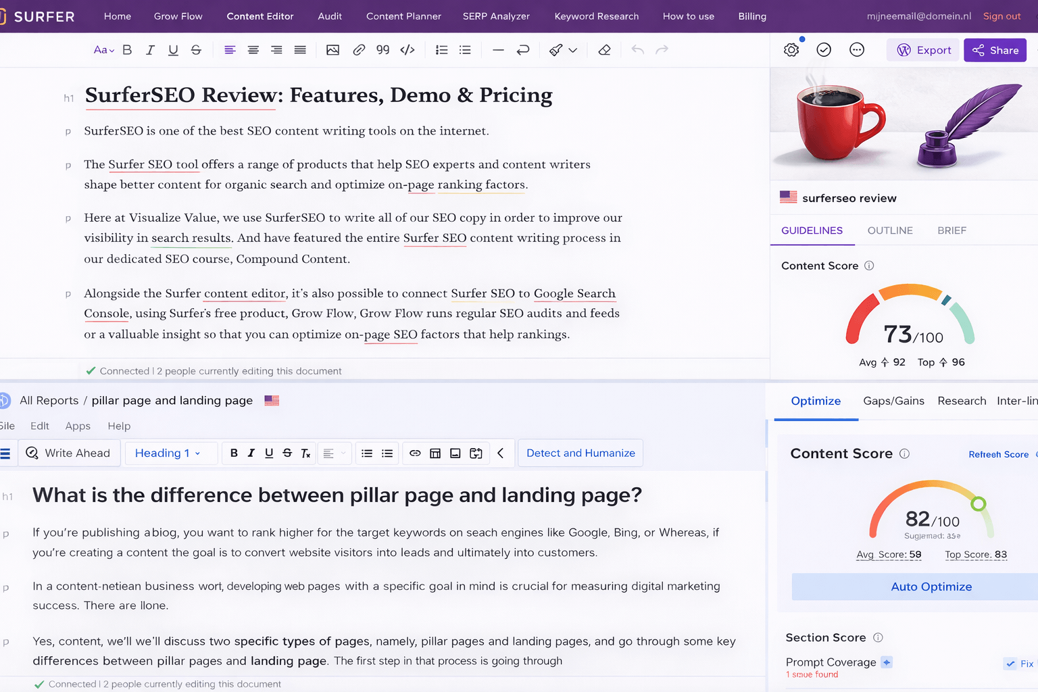The height and width of the screenshot is (692, 1038).
Task: Insert a block quote in the top editor
Action: click(382, 49)
